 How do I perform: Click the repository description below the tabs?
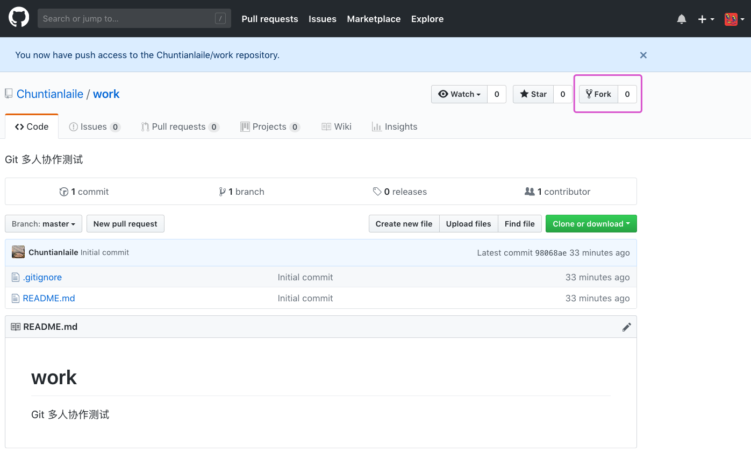point(44,160)
